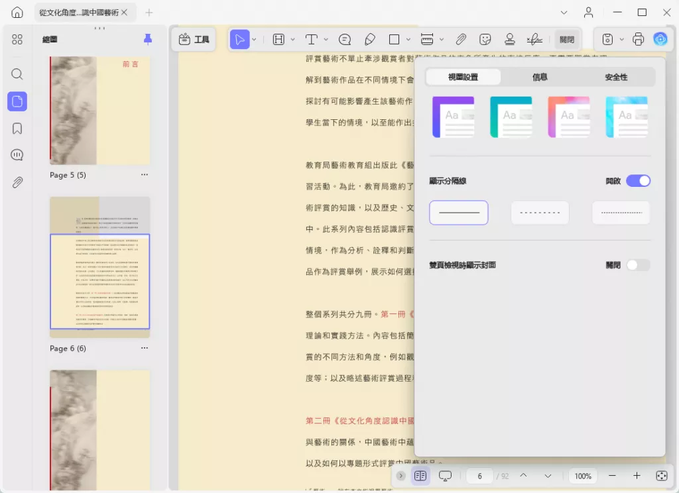Click the 關閉 button in toolbar

[567, 40]
